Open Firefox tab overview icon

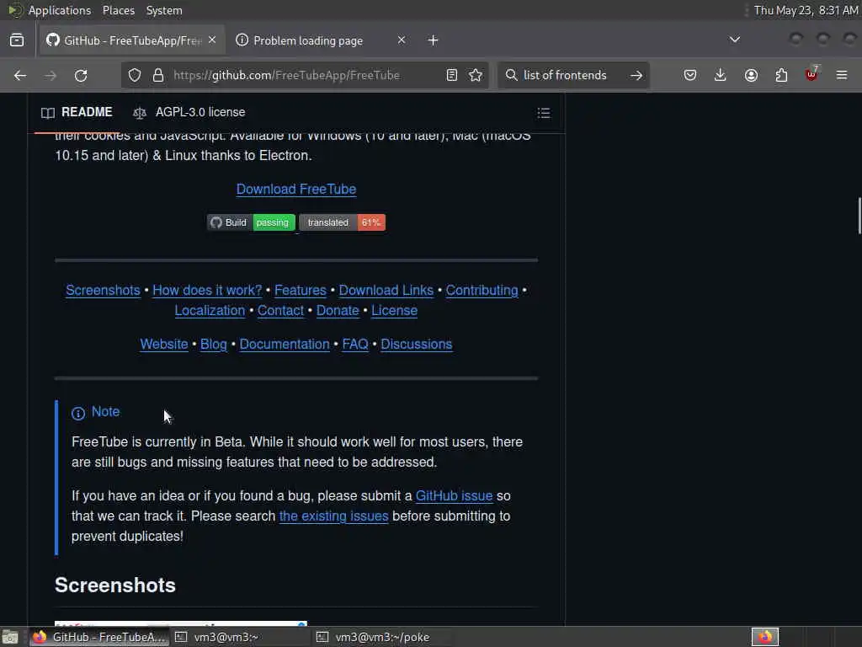pyautogui.click(x=17, y=40)
